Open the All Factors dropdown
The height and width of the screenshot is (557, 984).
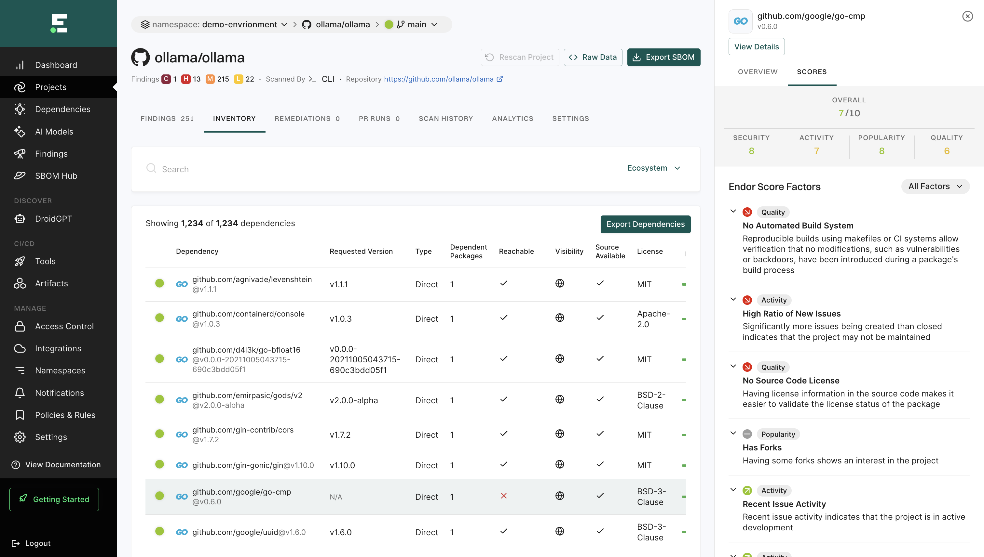[x=935, y=186]
